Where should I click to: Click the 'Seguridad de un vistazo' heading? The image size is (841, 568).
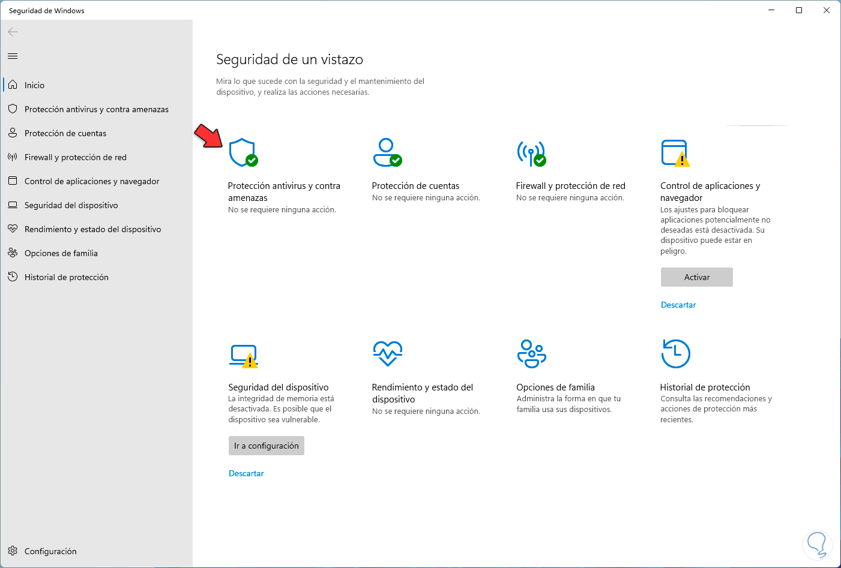(x=289, y=59)
